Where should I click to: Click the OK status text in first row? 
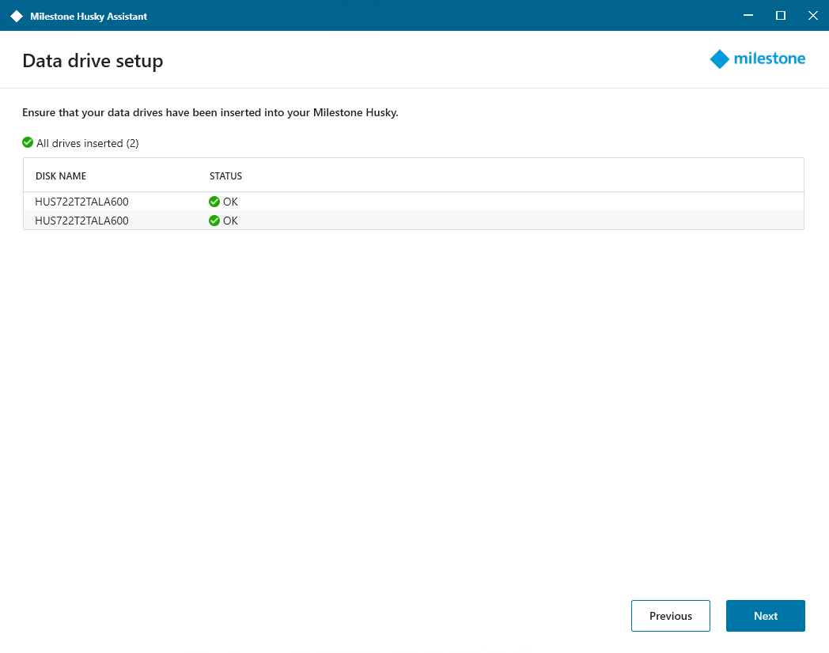(x=230, y=202)
